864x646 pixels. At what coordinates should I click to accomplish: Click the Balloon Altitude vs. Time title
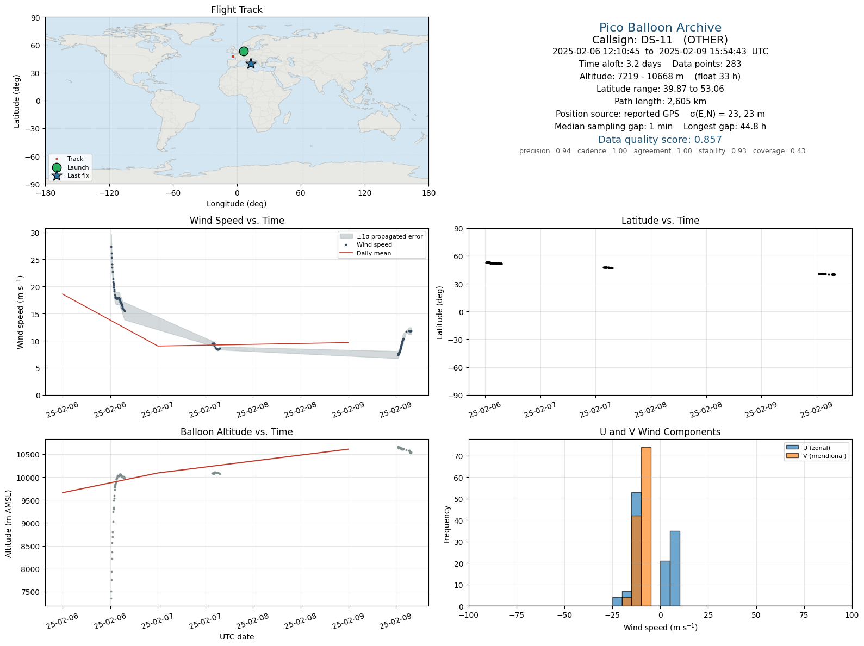237,432
